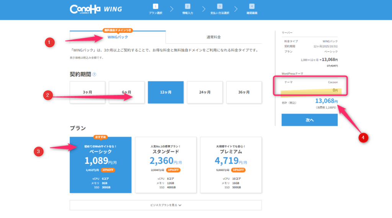Screen dimensions: 392x218
Task: Click the 無料独自ドメインつき badge
Action: [118, 30]
